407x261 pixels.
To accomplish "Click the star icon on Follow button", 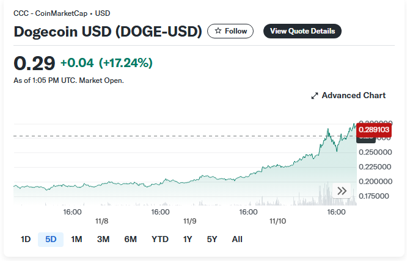I will point(218,31).
